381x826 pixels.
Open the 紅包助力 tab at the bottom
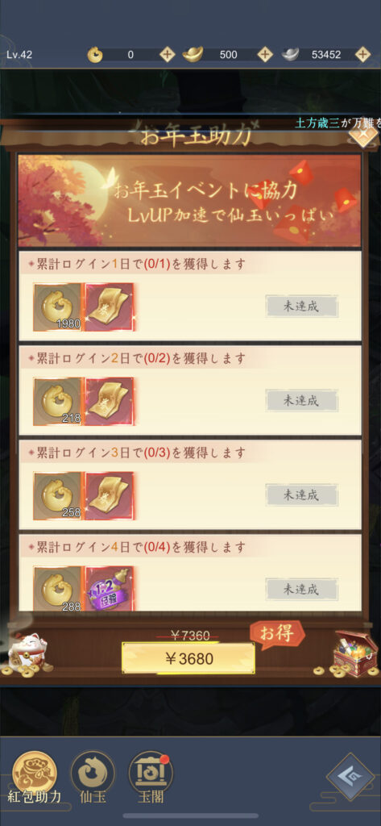[34, 778]
